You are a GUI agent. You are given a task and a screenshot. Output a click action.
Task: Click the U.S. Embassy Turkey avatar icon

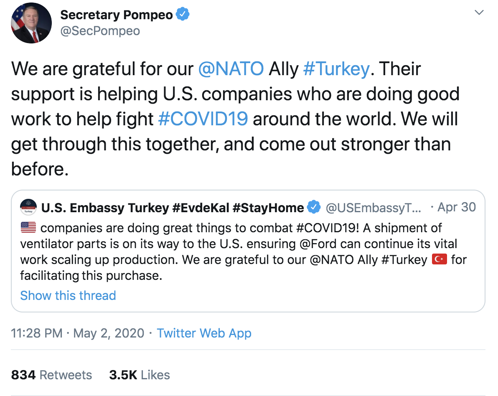point(28,207)
